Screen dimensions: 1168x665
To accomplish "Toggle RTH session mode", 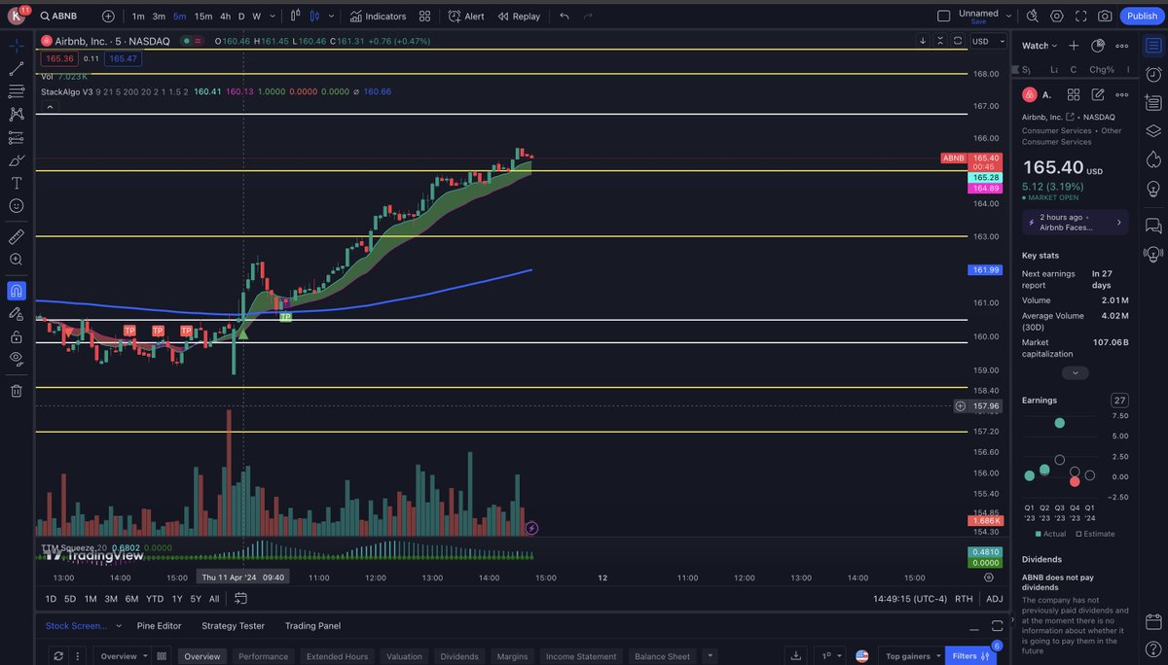I will click(x=964, y=599).
